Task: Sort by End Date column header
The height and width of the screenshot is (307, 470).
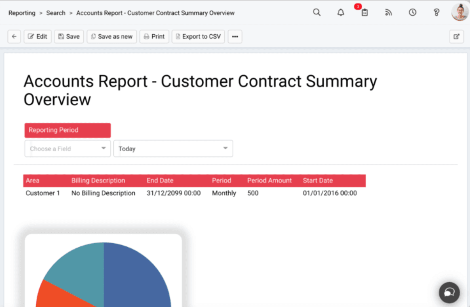Action: click(160, 181)
